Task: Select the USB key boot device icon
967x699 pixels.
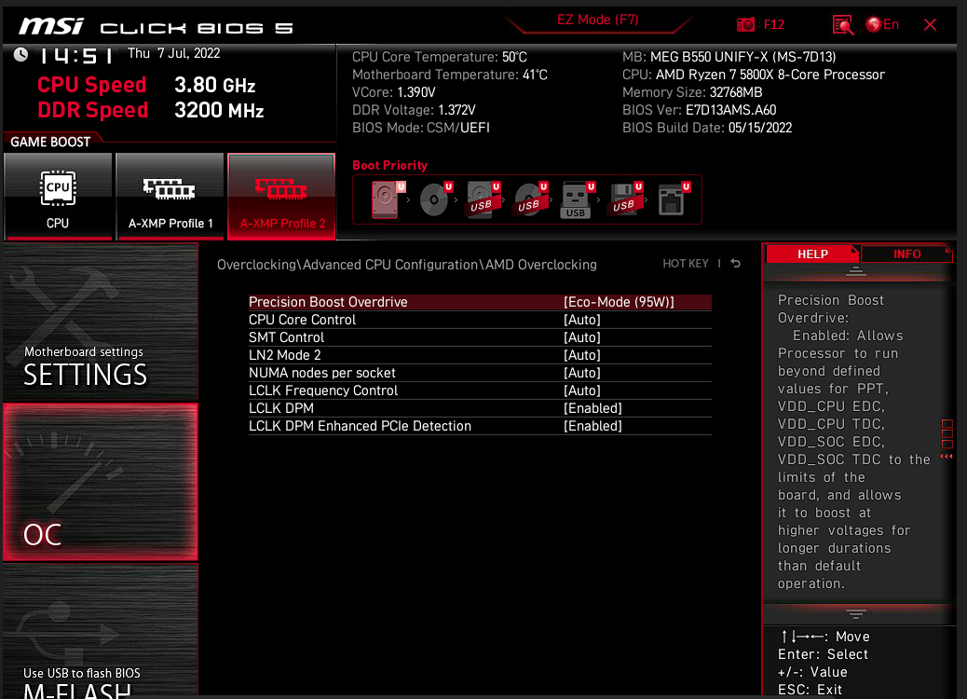Action: click(x=578, y=199)
